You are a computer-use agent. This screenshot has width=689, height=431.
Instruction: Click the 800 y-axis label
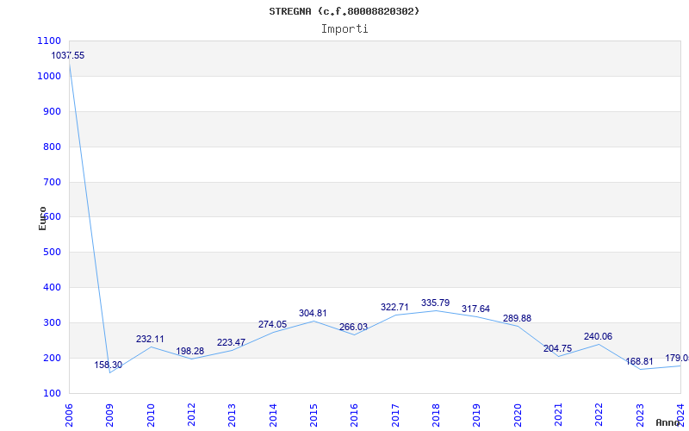click(x=52, y=147)
